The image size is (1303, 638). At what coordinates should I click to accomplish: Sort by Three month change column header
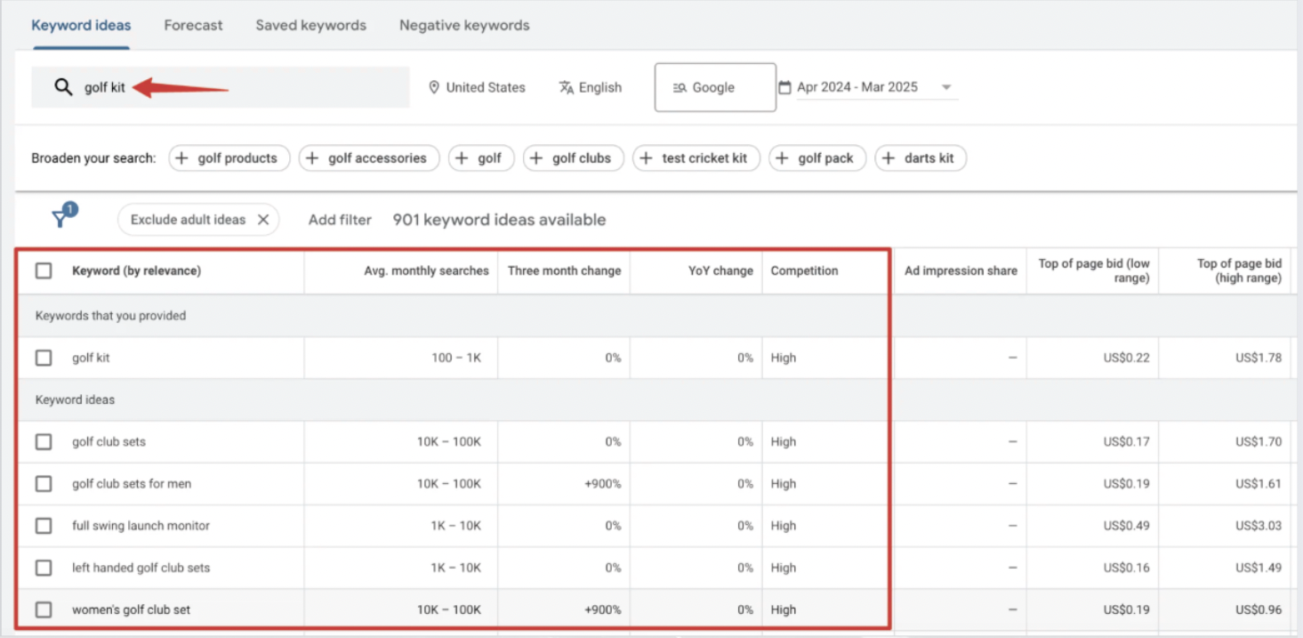[x=564, y=271]
